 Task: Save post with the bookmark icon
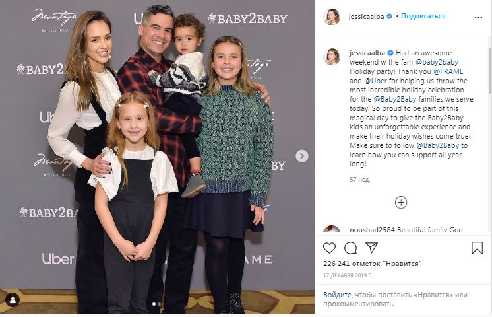pos(477,248)
